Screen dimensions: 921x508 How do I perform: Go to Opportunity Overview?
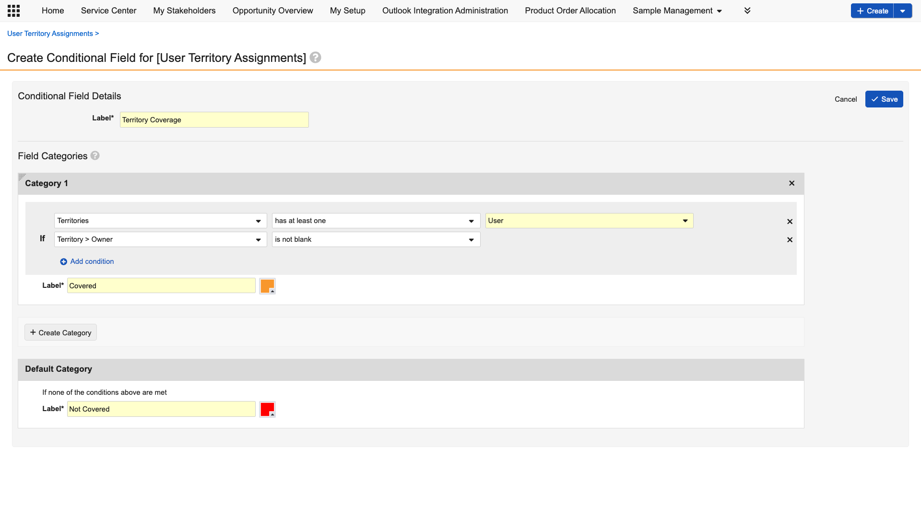(x=272, y=10)
